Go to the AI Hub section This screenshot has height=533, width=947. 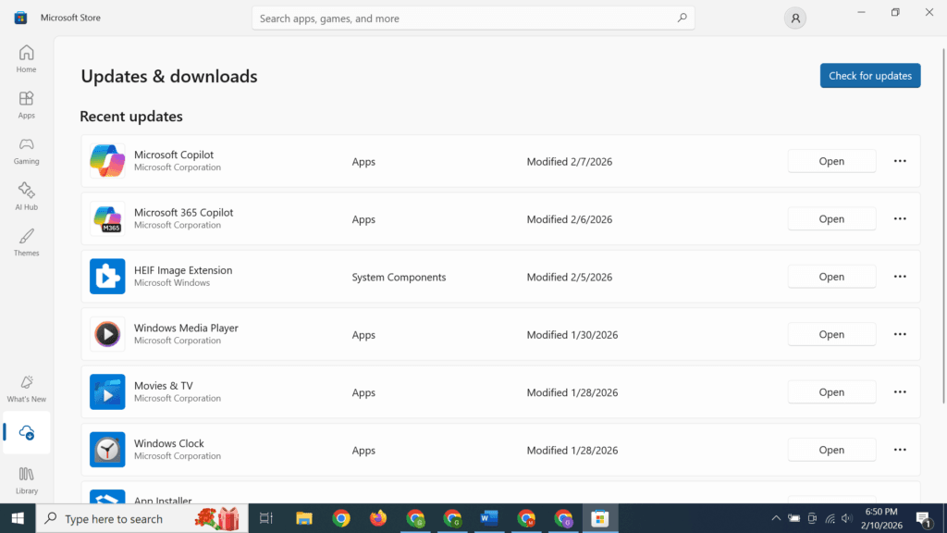click(x=25, y=195)
